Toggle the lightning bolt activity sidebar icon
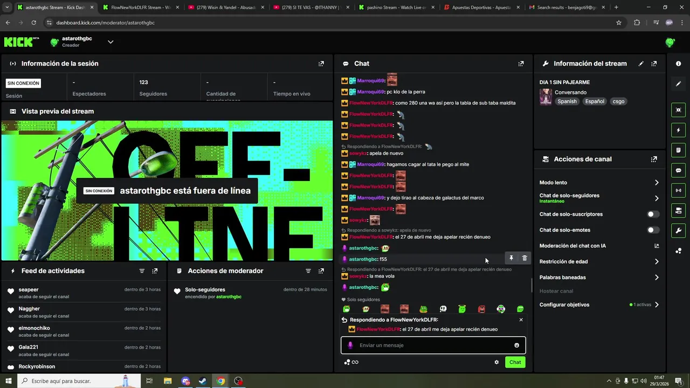The width and height of the screenshot is (690, 388). point(678,130)
